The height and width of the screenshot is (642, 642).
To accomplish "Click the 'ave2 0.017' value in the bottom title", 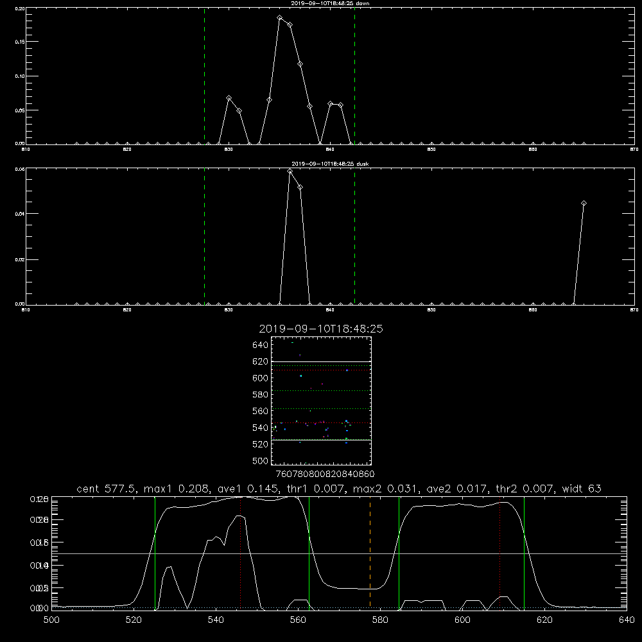I will coord(457,489).
